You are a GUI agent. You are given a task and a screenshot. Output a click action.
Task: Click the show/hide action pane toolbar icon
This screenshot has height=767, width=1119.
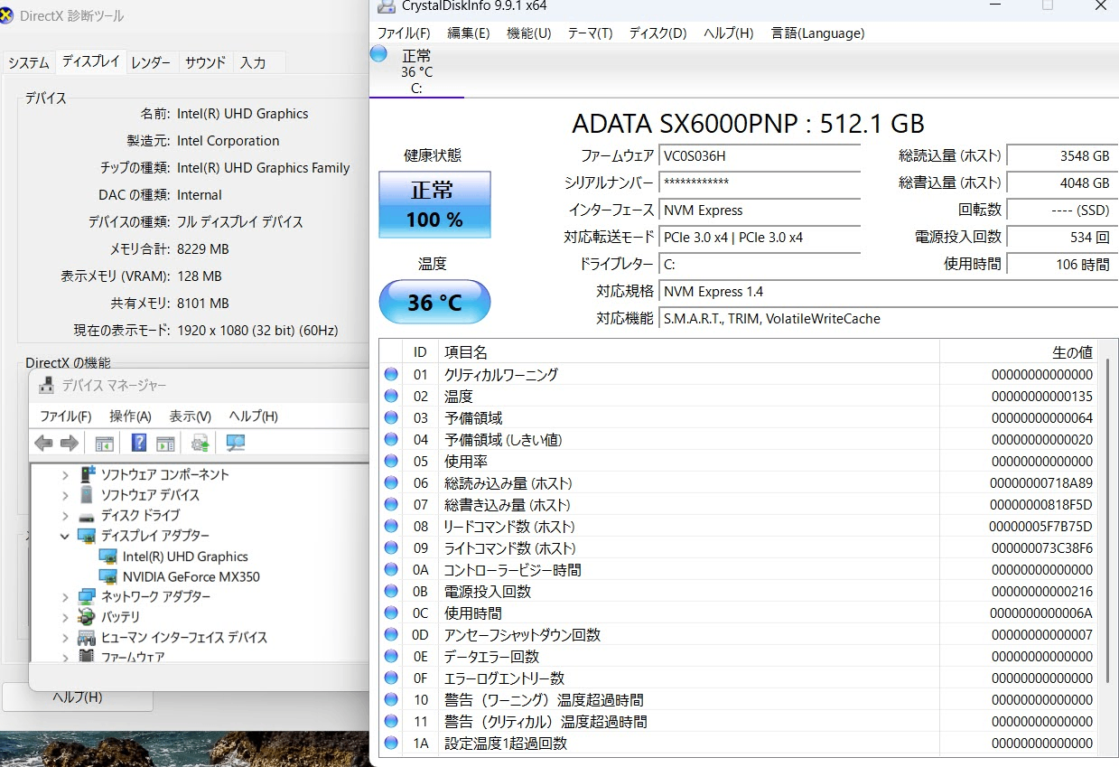165,443
